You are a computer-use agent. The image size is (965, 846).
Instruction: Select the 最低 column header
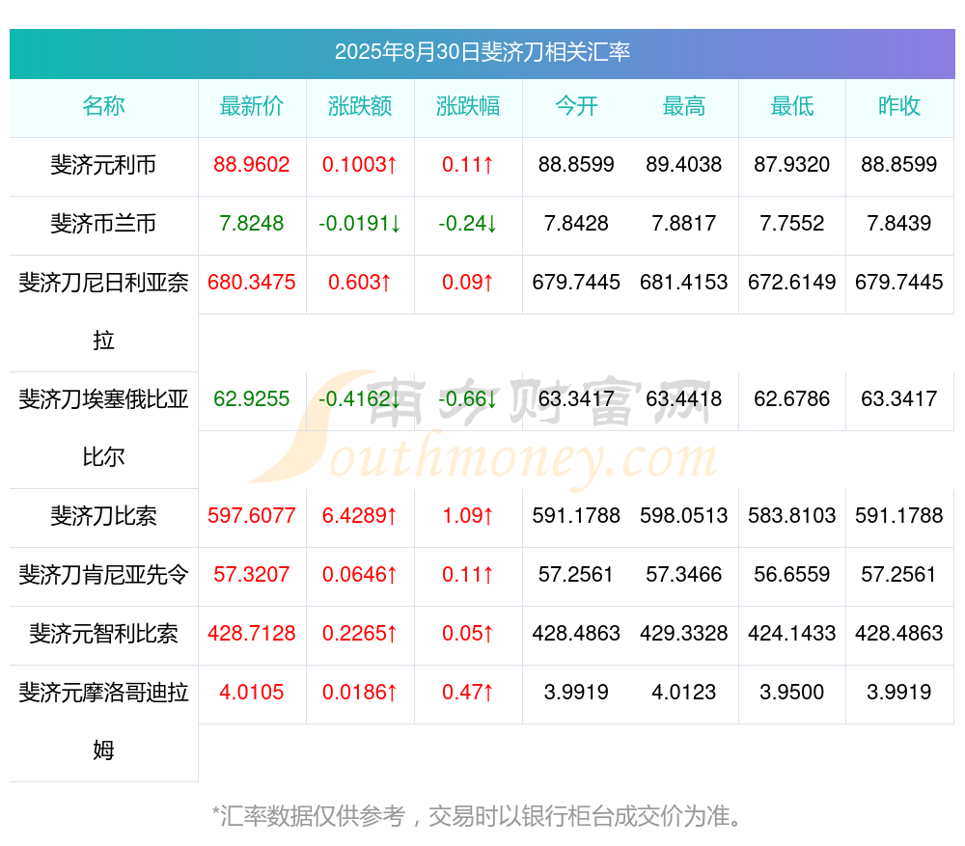pos(792,106)
